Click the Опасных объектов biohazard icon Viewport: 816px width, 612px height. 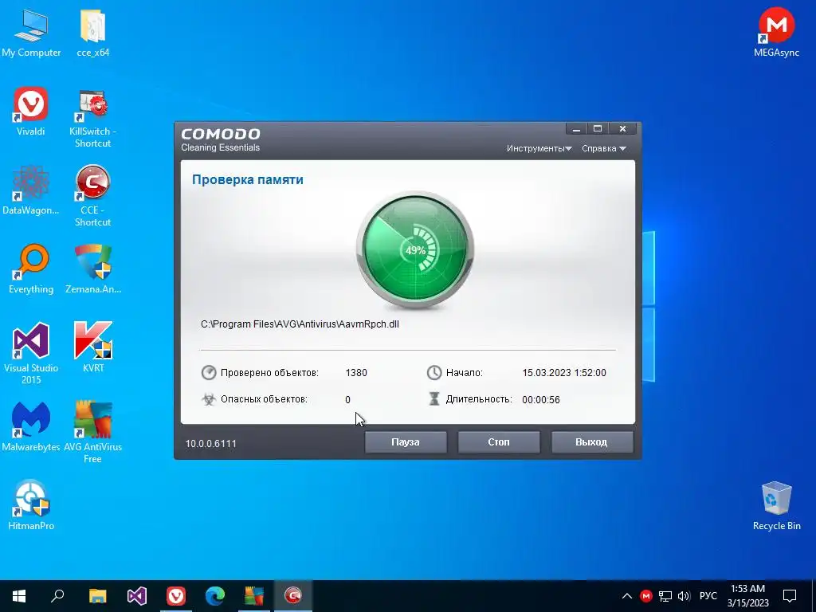(x=209, y=399)
